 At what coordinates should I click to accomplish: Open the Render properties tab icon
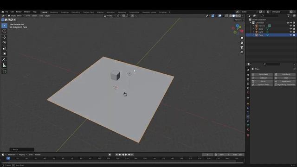point(248,75)
